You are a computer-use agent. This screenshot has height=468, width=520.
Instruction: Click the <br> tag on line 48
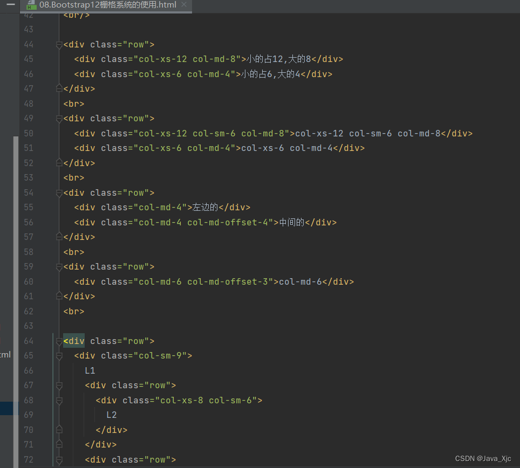point(74,104)
